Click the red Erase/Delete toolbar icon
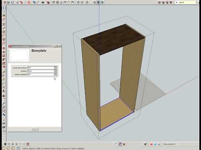201x150 pixels. (29, 2)
